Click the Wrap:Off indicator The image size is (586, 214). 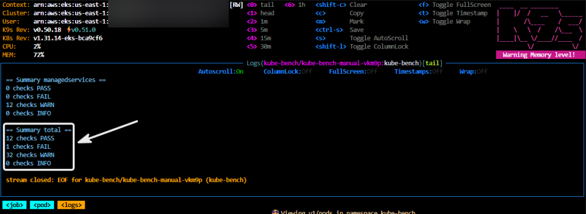[474, 72]
